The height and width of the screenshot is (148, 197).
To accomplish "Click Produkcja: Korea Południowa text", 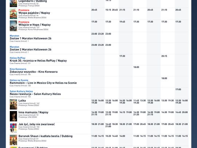I will (34, 29).
